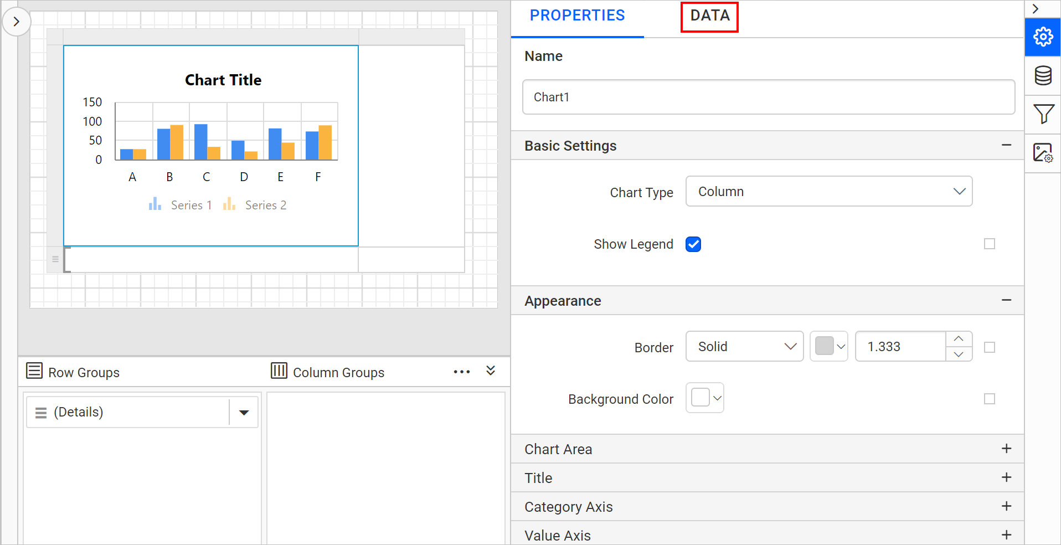The image size is (1061, 545).
Task: Open the Image manager icon in sidebar
Action: click(1043, 153)
